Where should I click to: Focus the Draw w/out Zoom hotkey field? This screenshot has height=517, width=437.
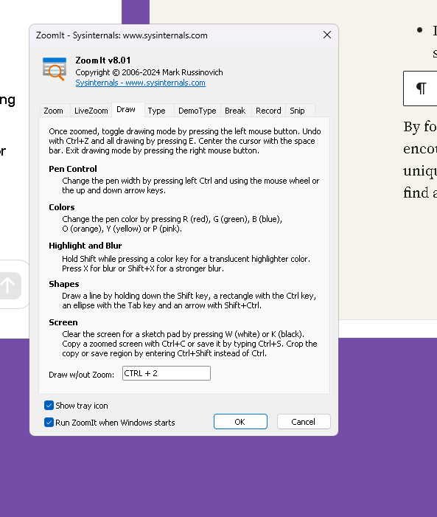pos(166,373)
